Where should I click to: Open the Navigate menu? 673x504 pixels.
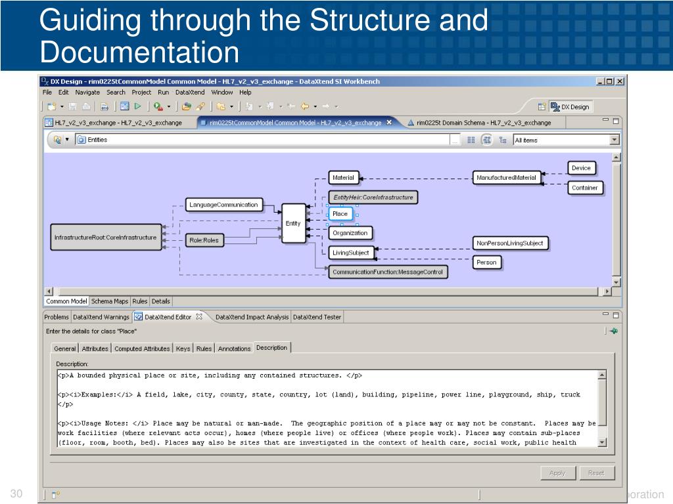pyautogui.click(x=87, y=92)
